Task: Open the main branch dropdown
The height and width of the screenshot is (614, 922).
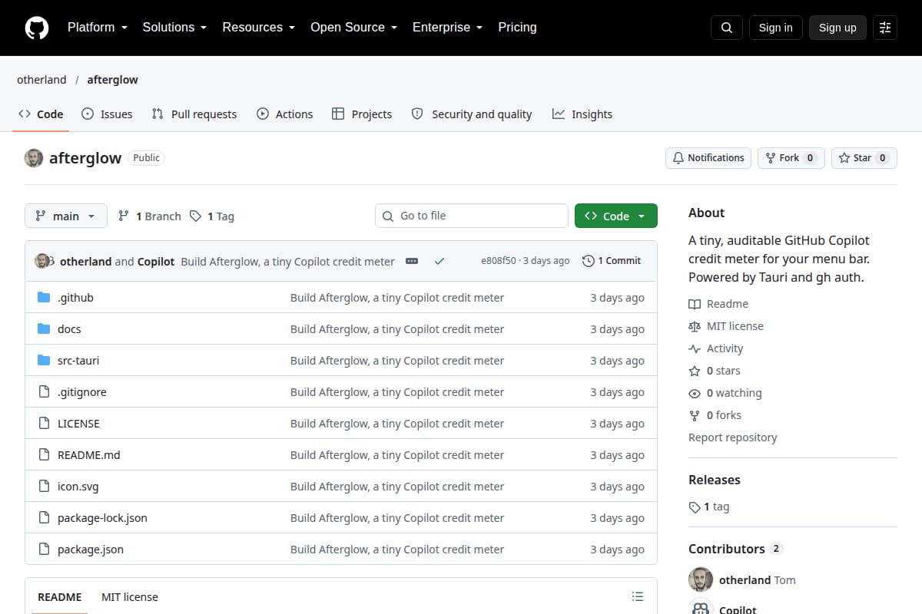Action: coord(66,216)
